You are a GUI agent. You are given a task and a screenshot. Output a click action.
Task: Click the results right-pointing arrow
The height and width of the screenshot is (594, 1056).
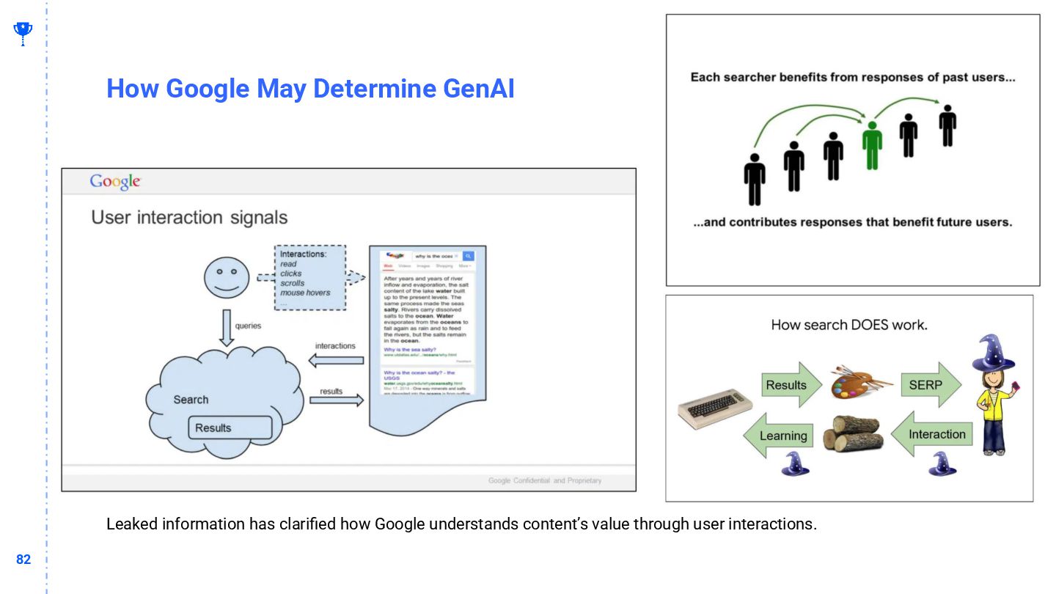point(337,400)
